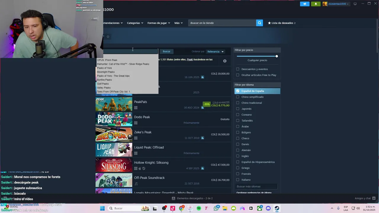Open the Zeke's Peak result thumbnail
The height and width of the screenshot is (213, 379).
114,134
